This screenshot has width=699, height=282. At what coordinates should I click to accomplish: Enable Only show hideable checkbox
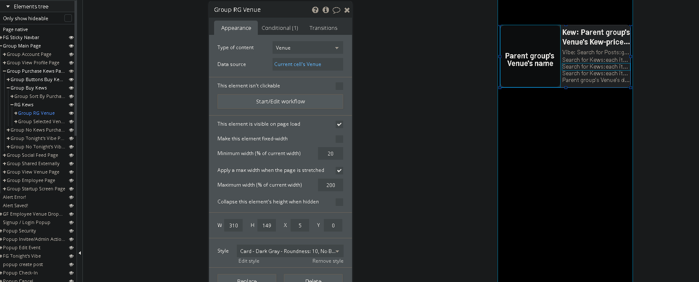point(68,18)
